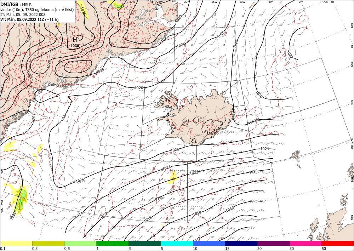The image size is (354, 251).
Task: Select the purple 20–30 legend swatch
Action: [273, 243]
